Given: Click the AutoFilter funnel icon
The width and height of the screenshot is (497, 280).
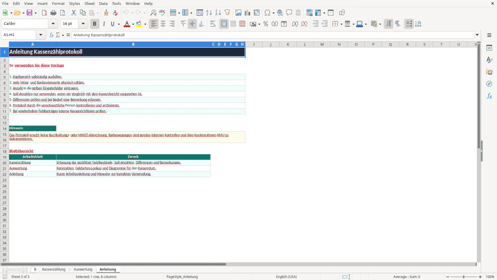Looking at the screenshot, I should click(227, 13).
